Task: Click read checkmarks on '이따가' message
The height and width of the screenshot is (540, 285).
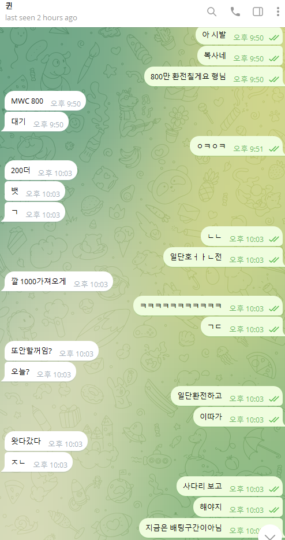Action: click(273, 420)
